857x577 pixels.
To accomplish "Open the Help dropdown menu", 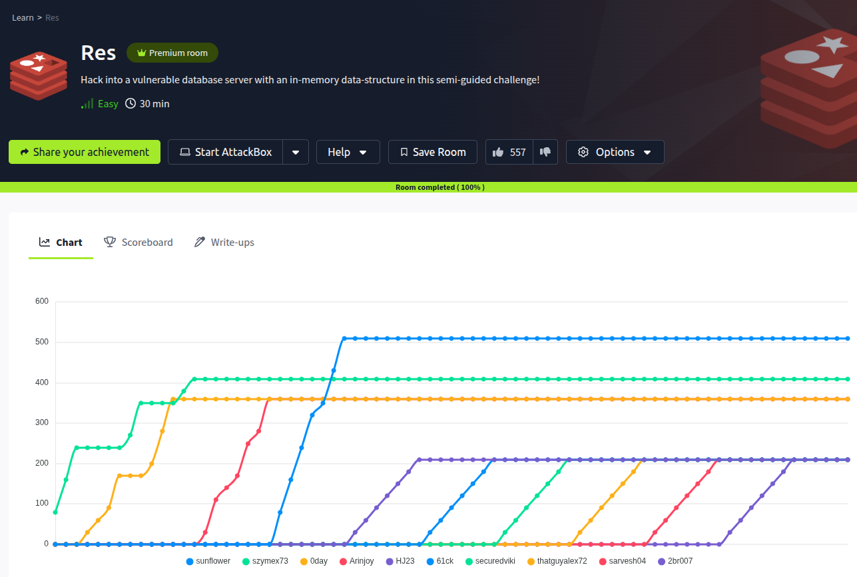I will point(348,152).
